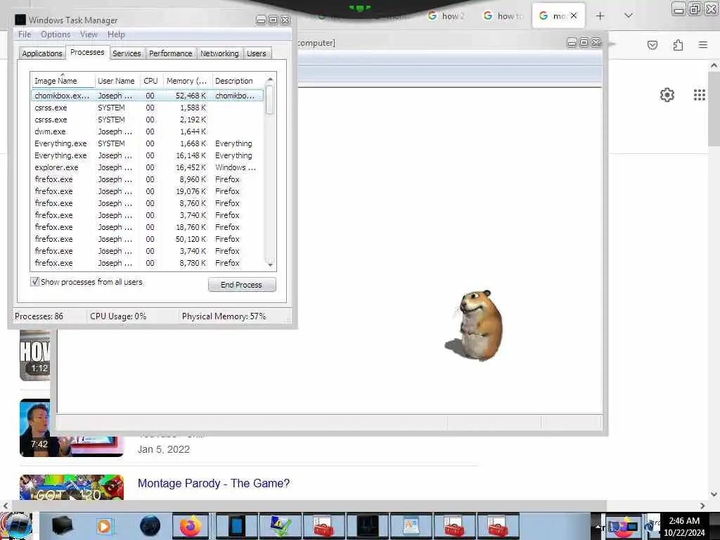Open the File menu in Task Manager

[x=25, y=34]
